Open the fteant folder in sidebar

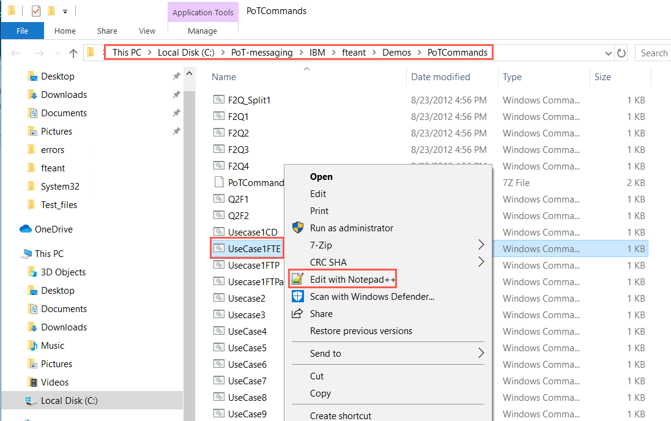(x=53, y=168)
